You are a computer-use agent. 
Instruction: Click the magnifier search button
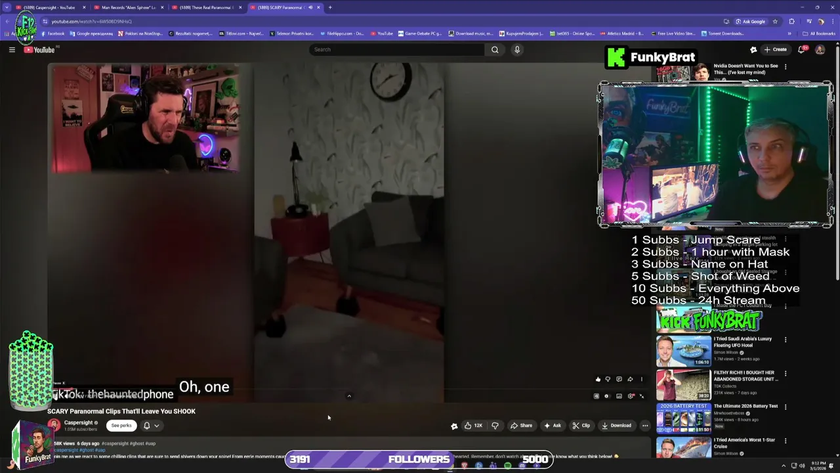(495, 49)
